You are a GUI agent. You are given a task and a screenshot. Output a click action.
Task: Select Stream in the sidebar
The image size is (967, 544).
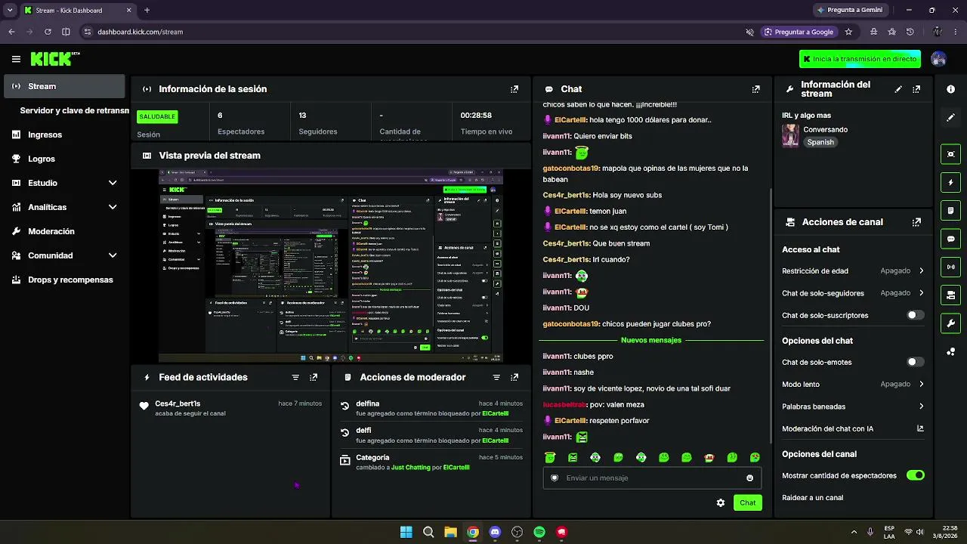tap(64, 86)
